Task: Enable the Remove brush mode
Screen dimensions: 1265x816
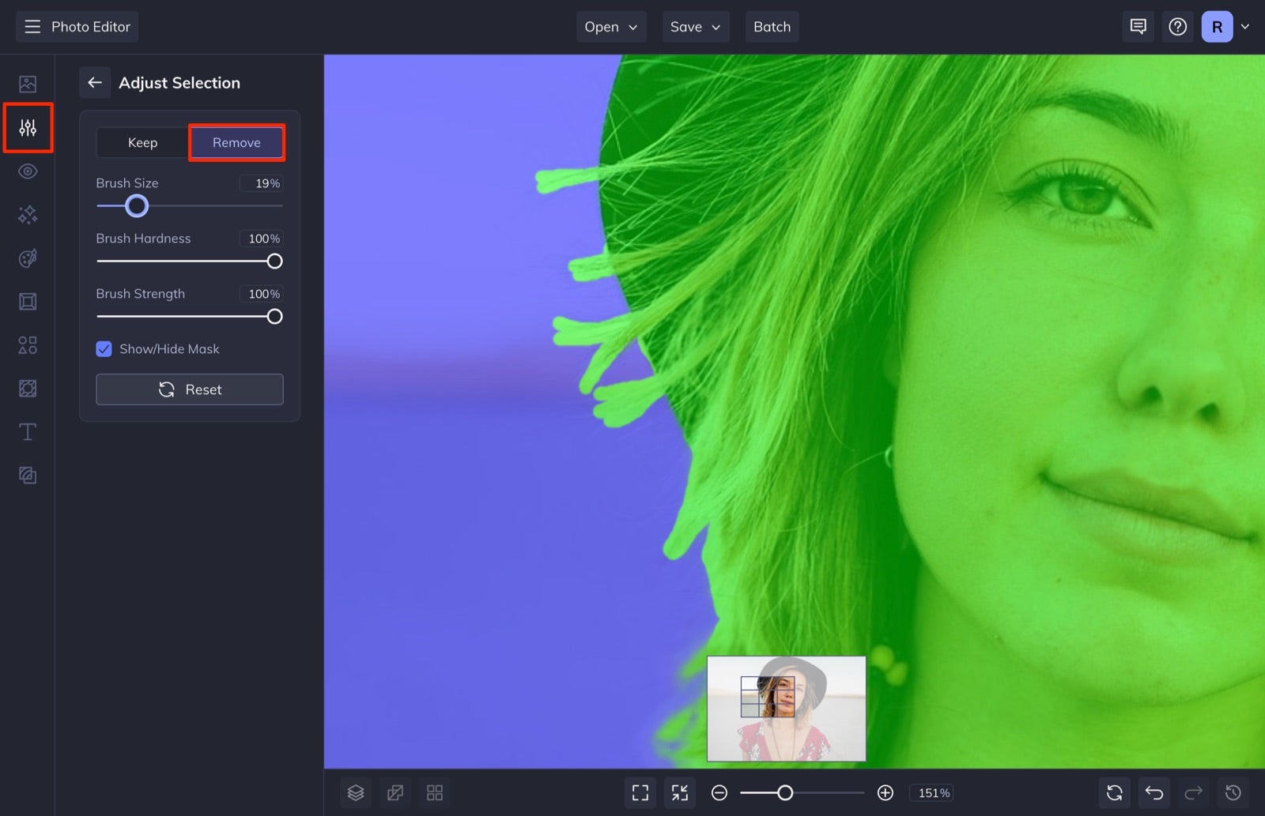Action: [236, 142]
